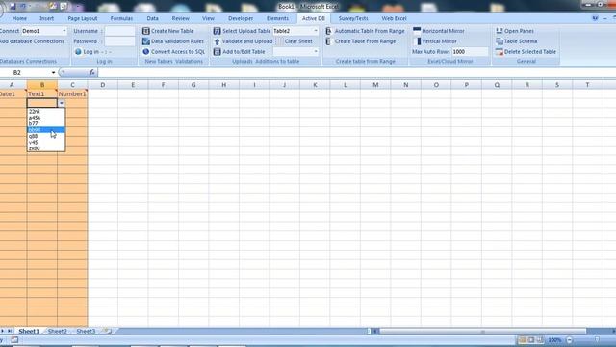This screenshot has width=616, height=347.
Task: Click the Automatic Table From Range icon
Action: point(328,31)
